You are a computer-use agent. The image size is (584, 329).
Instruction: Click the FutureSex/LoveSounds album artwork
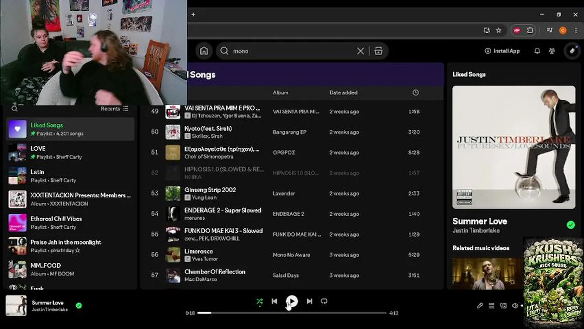click(514, 147)
